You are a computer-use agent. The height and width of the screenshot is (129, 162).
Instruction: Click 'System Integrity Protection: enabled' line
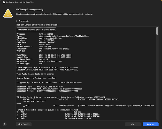click(x=36, y=78)
